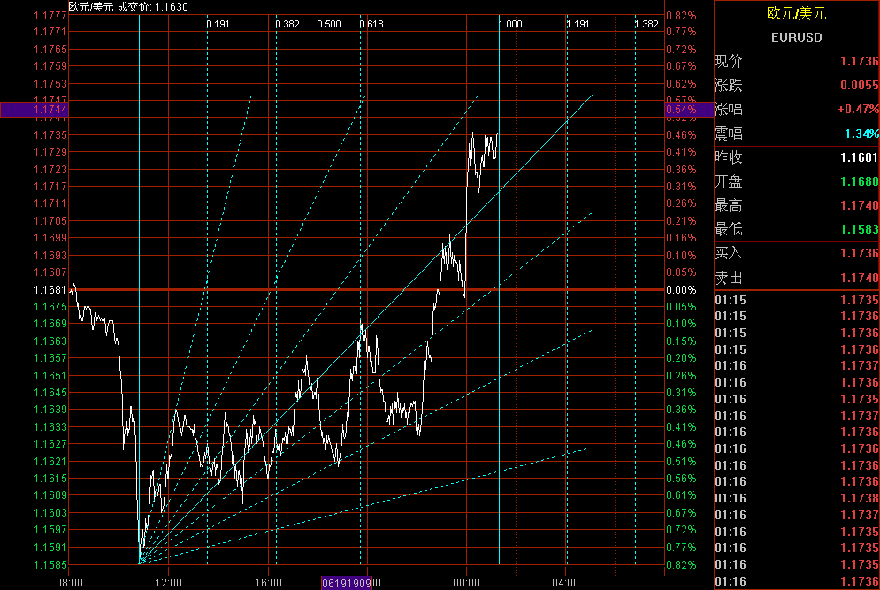Click 1.1777 on the left price axis
The height and width of the screenshot is (590, 880).
point(50,15)
